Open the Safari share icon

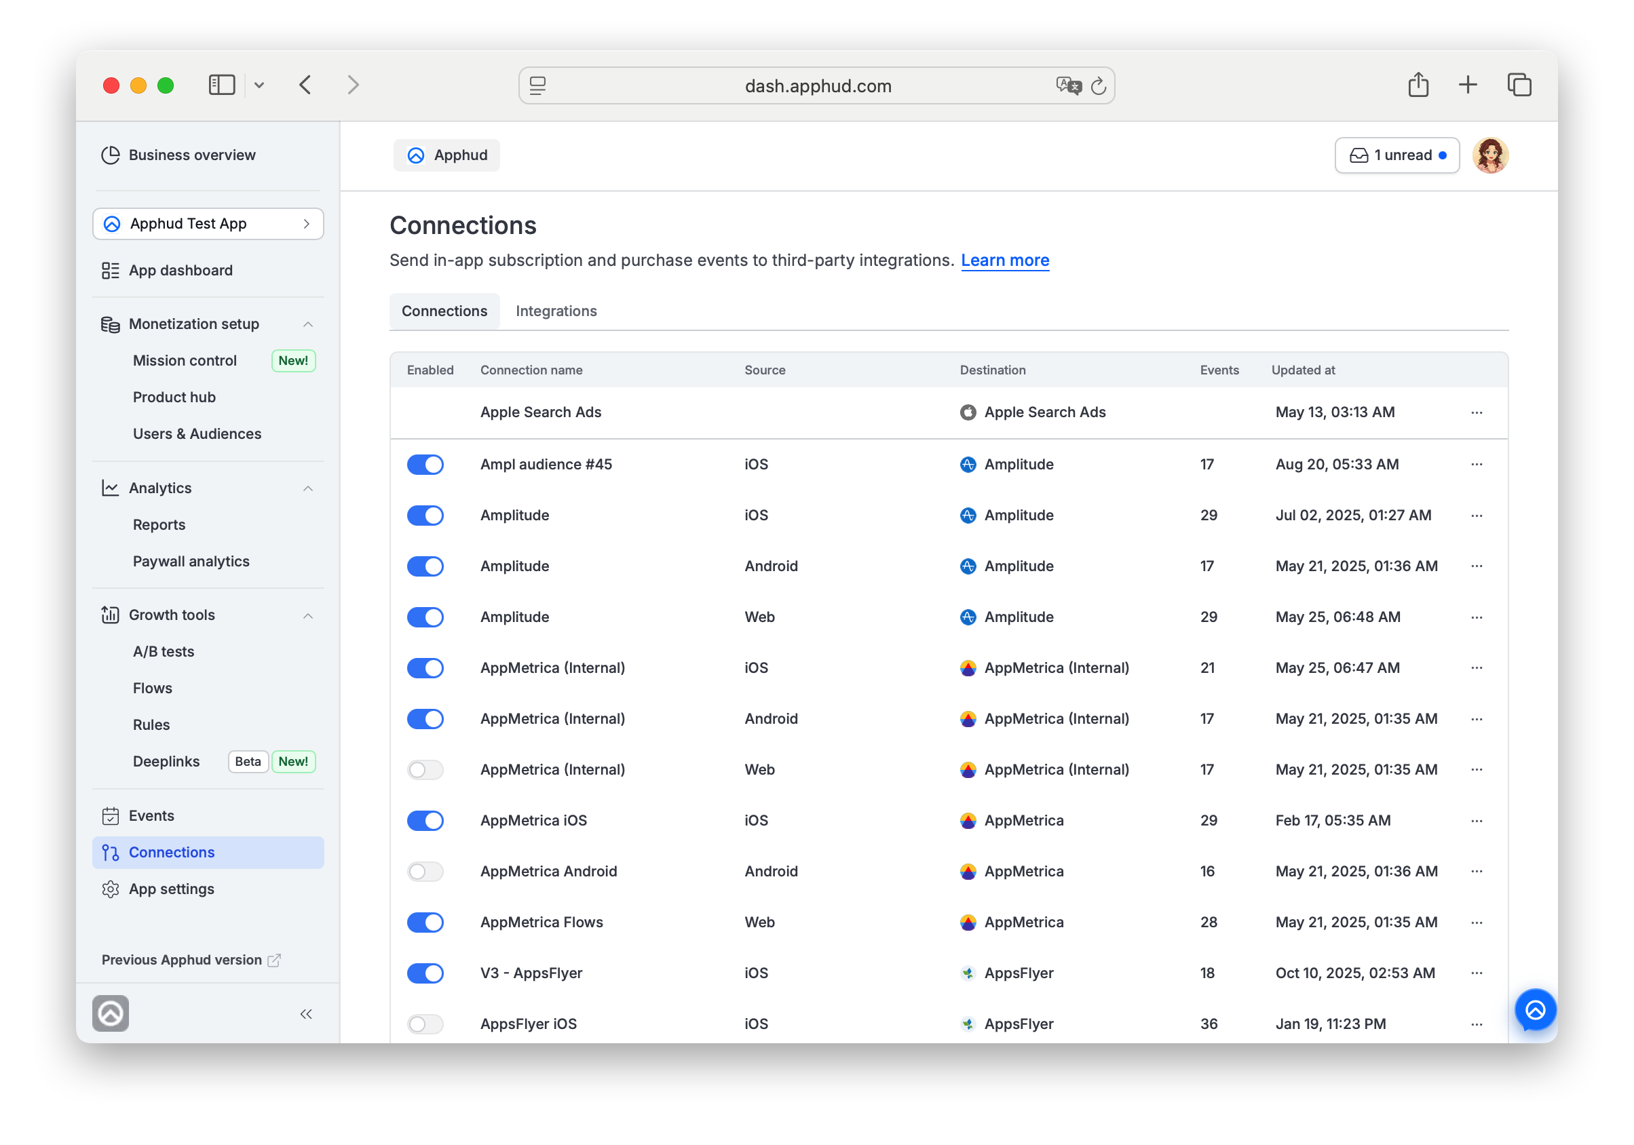click(x=1418, y=85)
